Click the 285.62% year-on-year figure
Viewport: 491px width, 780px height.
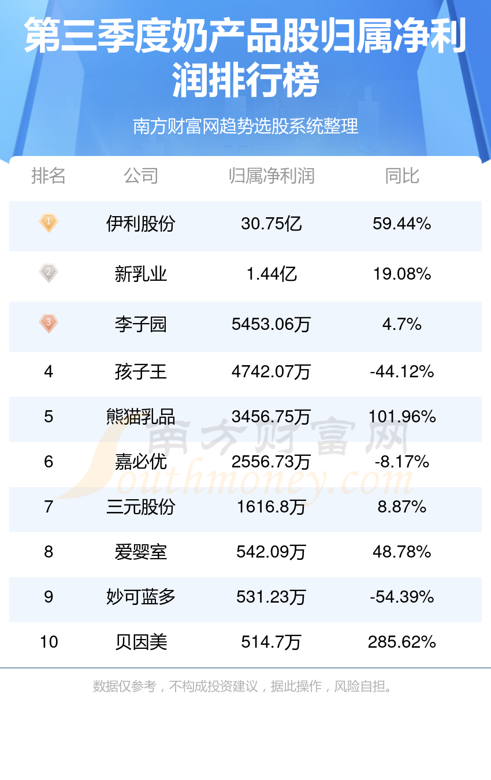[x=402, y=642]
